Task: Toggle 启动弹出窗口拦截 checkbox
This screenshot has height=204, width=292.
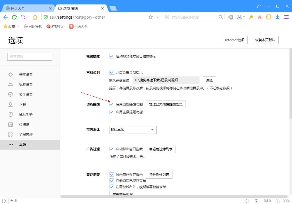Action: [112, 149]
